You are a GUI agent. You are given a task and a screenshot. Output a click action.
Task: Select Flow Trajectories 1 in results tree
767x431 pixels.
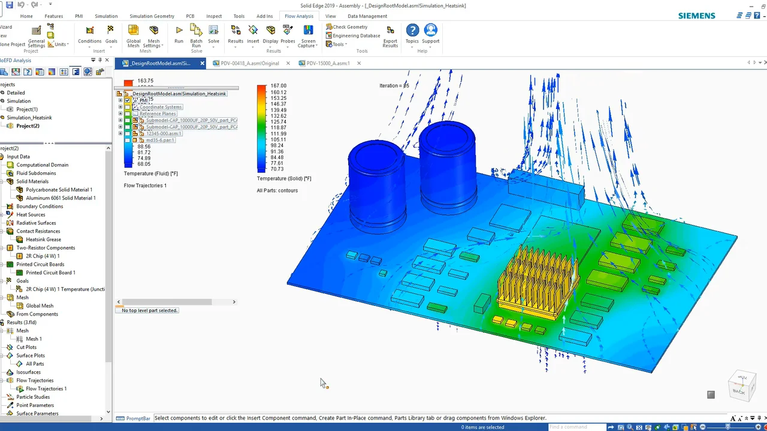[46, 388]
